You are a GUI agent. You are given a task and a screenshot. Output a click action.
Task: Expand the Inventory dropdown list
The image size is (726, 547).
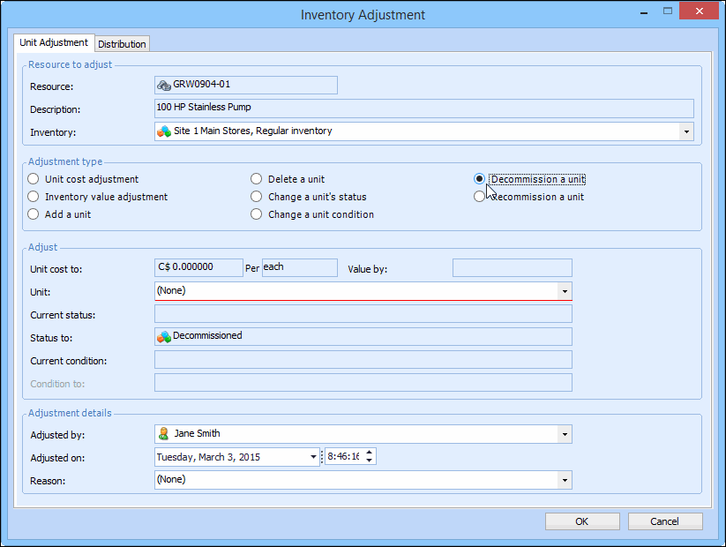coord(686,131)
